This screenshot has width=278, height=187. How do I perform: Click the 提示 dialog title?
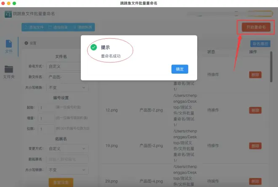coord(105,47)
